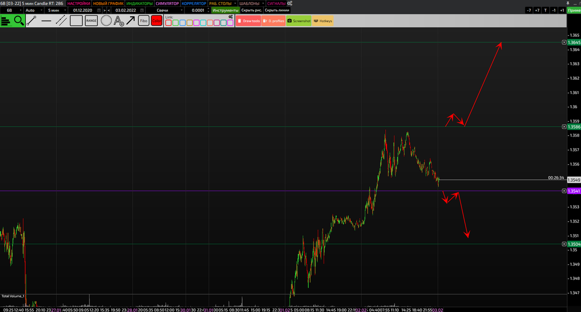Open the НОВЫЙ ГРАФИК menu
581x312 pixels.
(x=108, y=3)
